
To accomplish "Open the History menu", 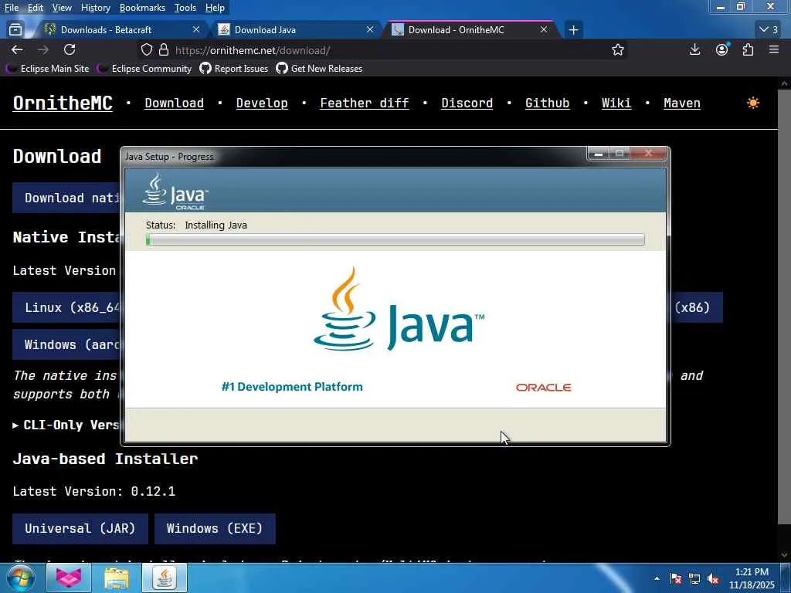I will click(95, 8).
